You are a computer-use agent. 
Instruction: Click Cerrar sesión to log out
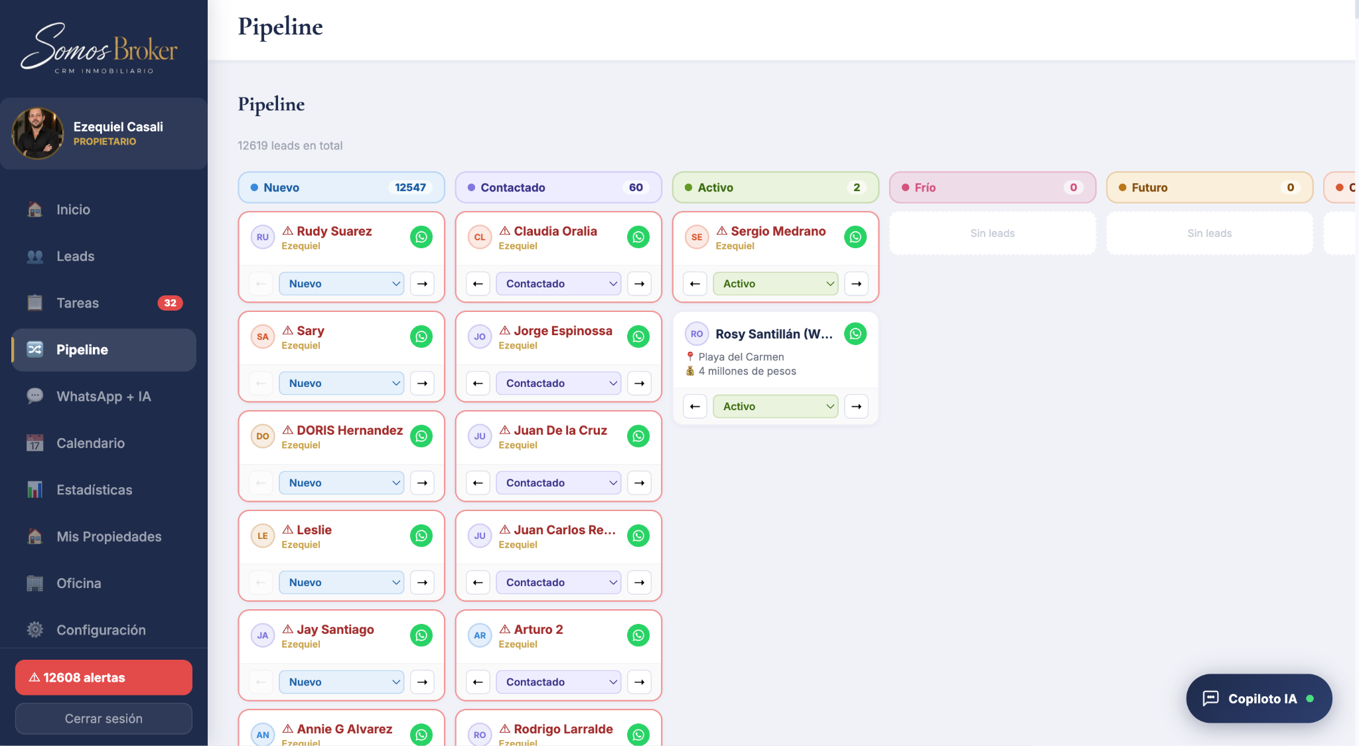click(104, 719)
